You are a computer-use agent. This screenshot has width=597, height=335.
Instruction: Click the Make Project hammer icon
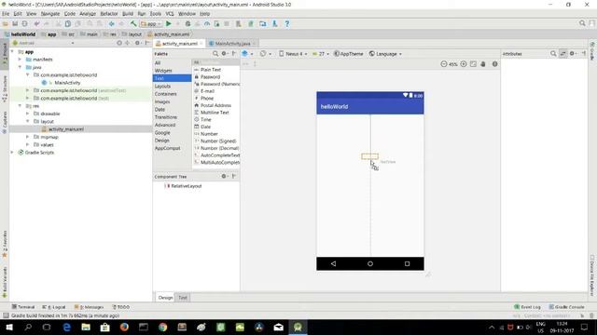[x=133, y=23]
